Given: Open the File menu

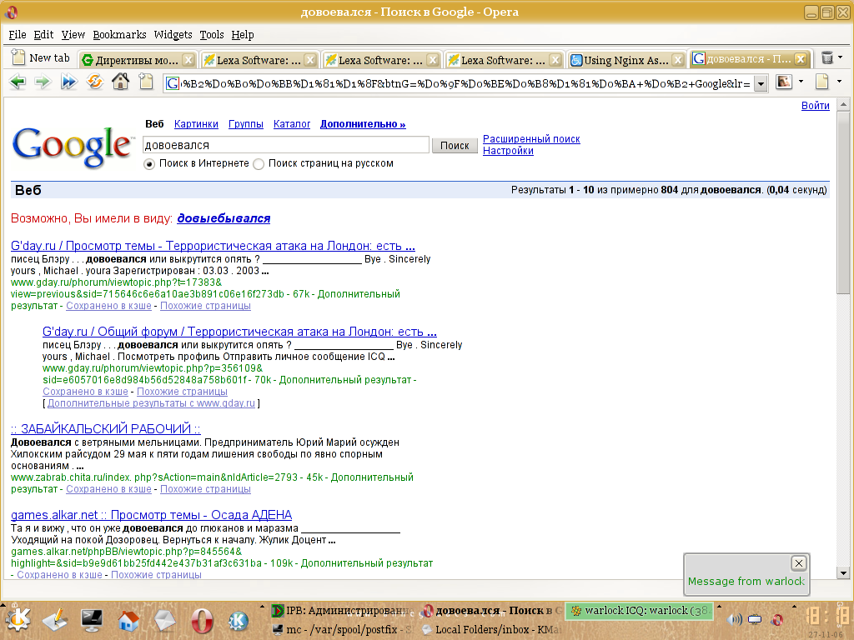Looking at the screenshot, I should pyautogui.click(x=18, y=35).
